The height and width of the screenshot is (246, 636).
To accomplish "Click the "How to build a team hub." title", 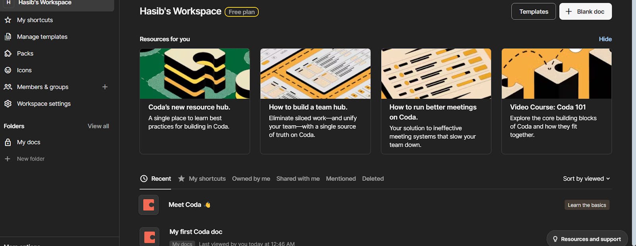I will [308, 107].
